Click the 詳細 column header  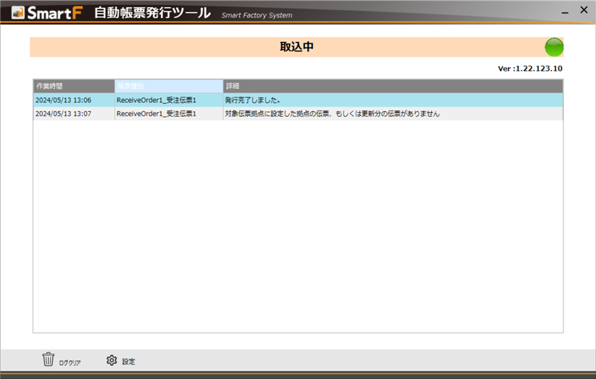pyautogui.click(x=393, y=86)
